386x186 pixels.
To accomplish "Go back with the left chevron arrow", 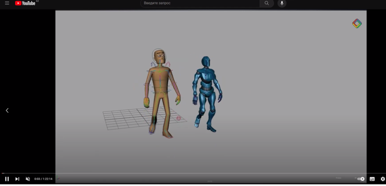I will (7, 110).
